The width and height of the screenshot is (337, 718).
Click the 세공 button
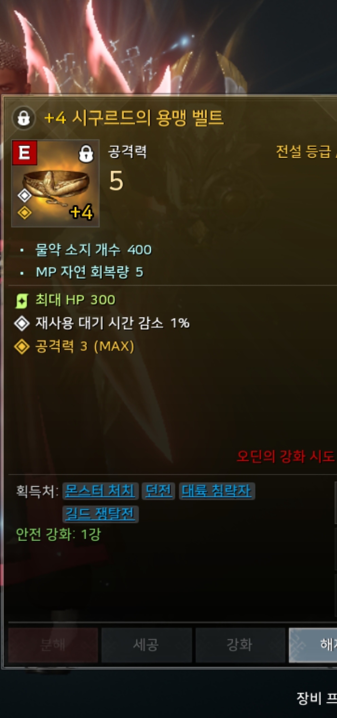(x=146, y=645)
